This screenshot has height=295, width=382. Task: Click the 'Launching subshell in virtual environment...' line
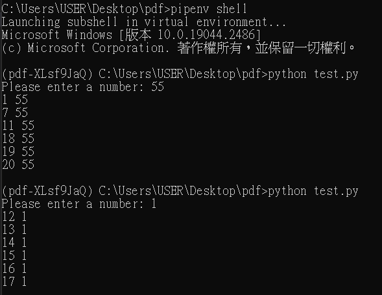coord(144,22)
